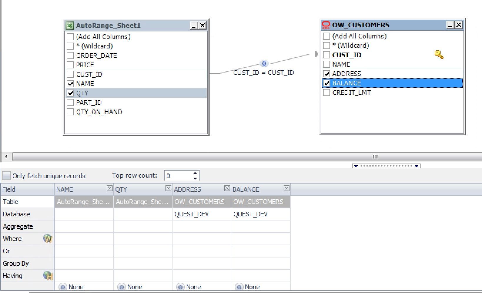Uncheck BALANCE in OW_CUSTOMERS
The image size is (482, 293).
click(327, 83)
